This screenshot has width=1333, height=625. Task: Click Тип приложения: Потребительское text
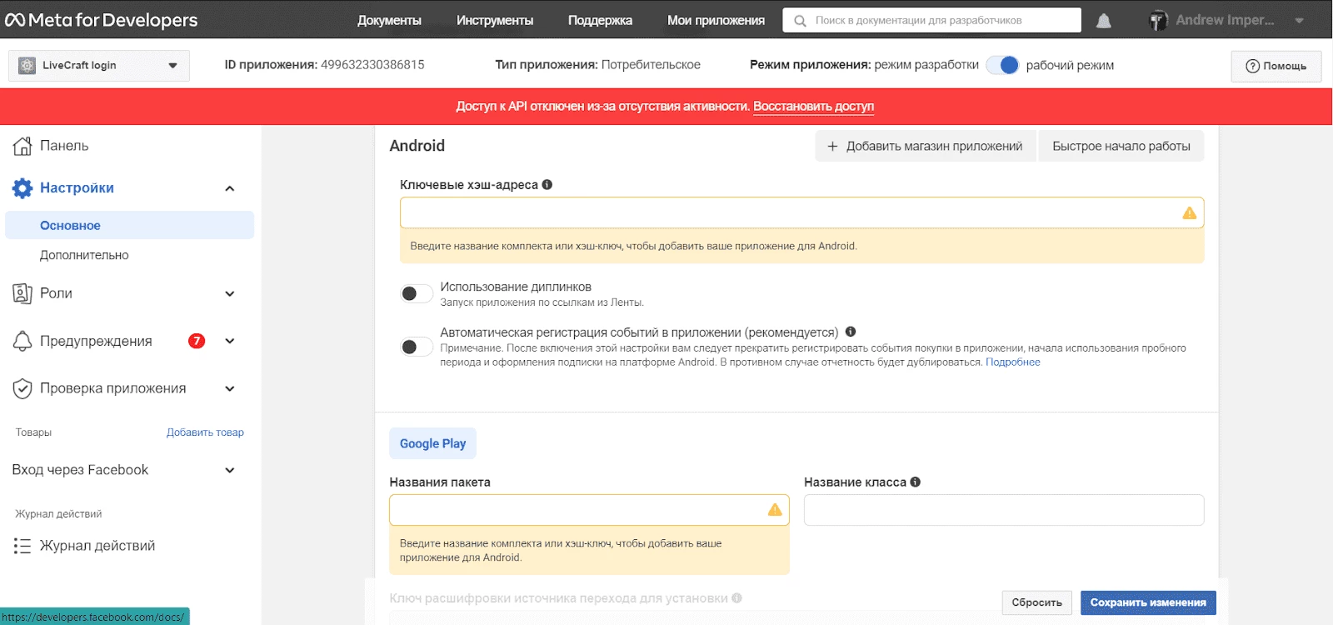click(x=597, y=65)
